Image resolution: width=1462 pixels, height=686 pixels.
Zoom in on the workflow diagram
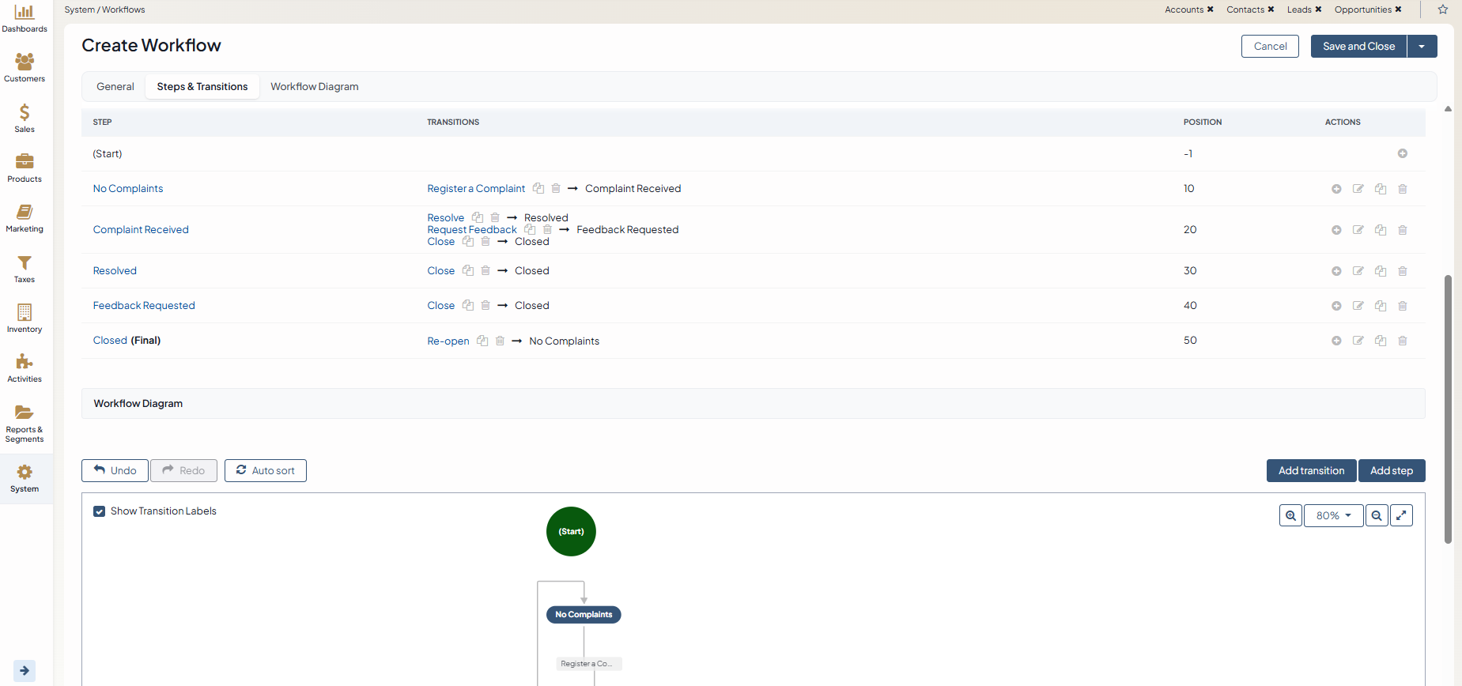[x=1290, y=515]
